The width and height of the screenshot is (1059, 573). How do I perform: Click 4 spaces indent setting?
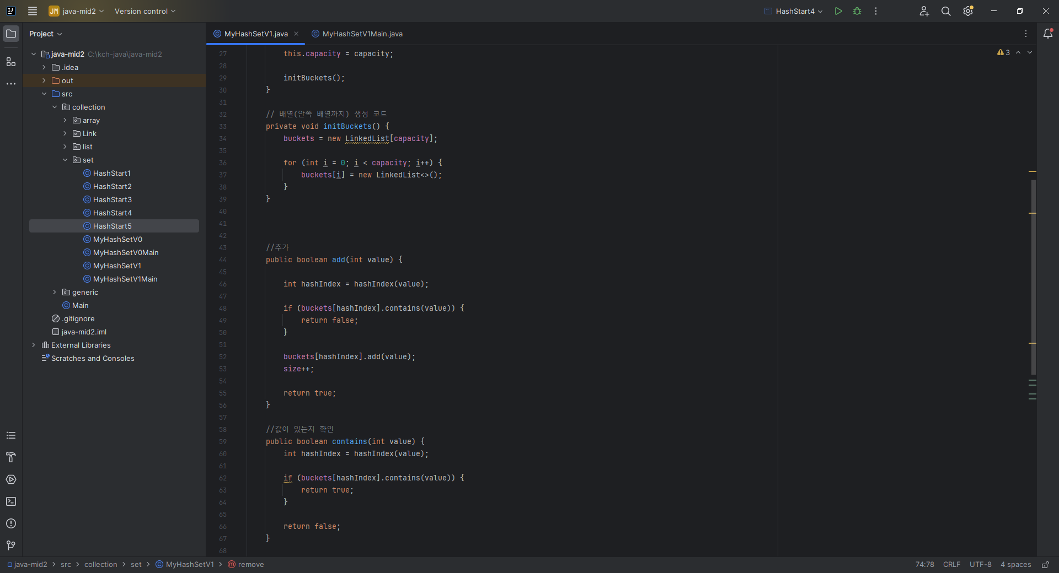[x=1015, y=565]
